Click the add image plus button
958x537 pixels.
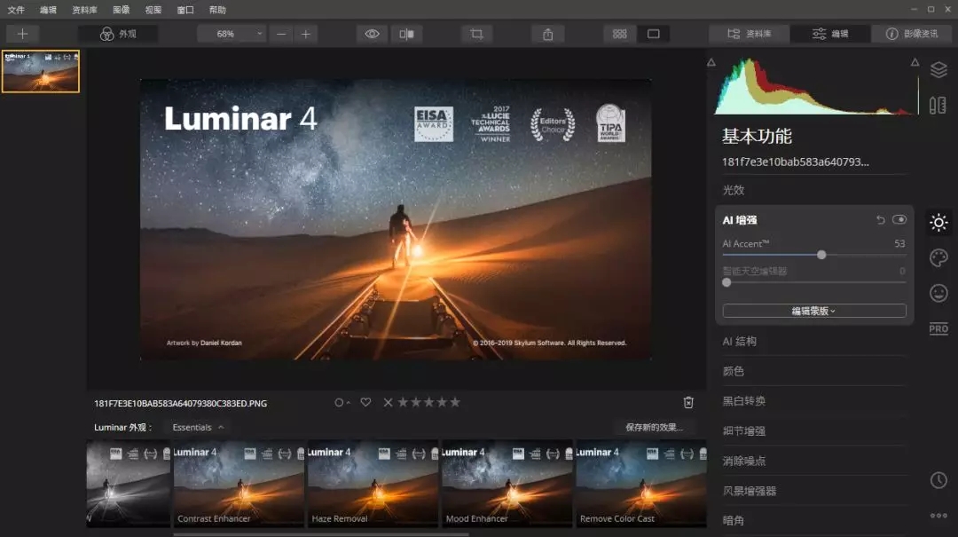(x=22, y=34)
